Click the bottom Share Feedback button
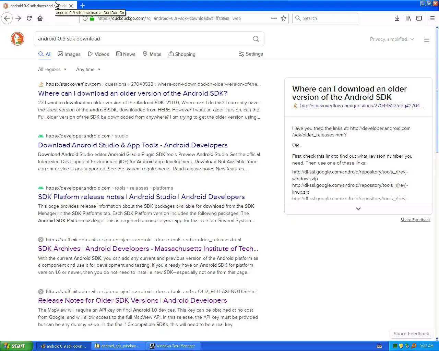The width and height of the screenshot is (439, 351). (x=411, y=334)
